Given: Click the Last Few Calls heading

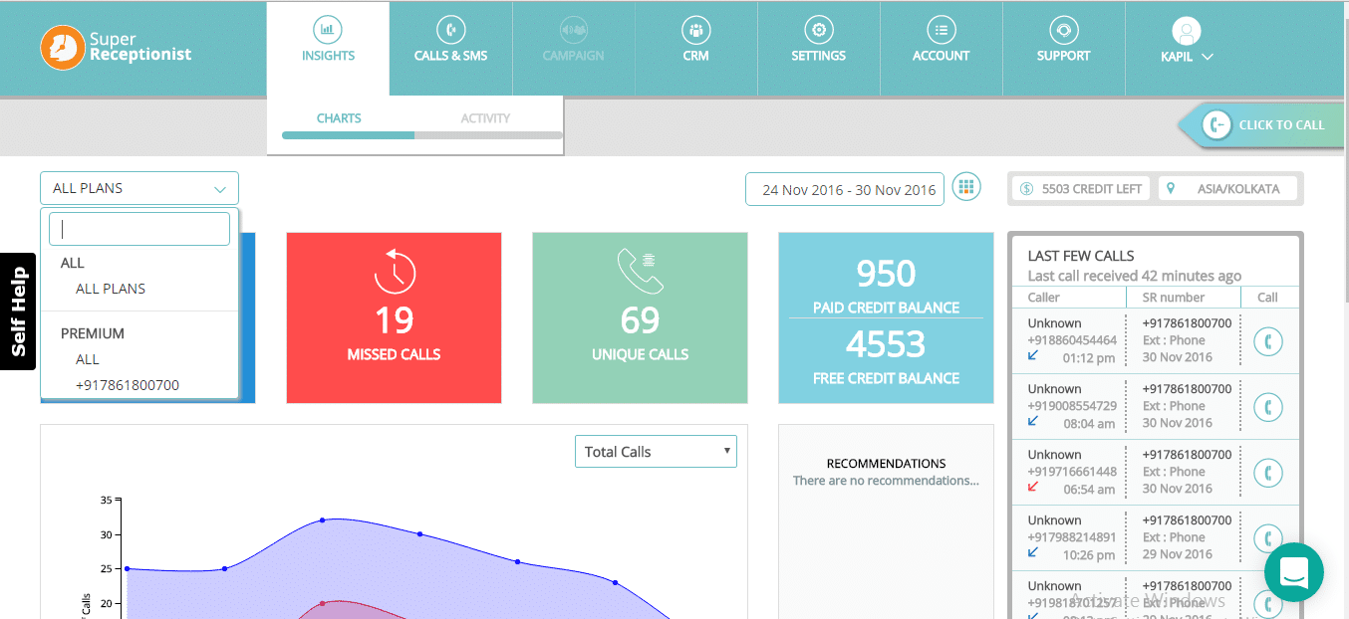Looking at the screenshot, I should 1081,256.
